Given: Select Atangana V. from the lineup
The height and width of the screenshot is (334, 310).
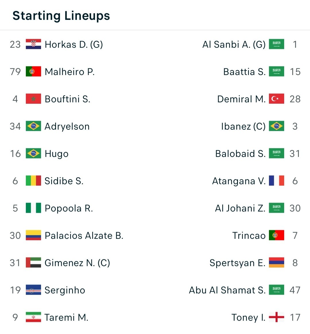Looking at the screenshot, I should click(x=239, y=181).
